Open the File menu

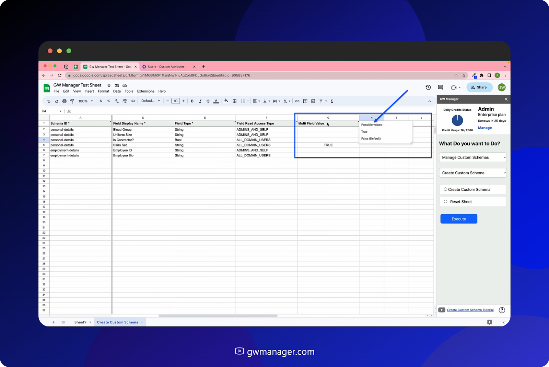click(56, 91)
